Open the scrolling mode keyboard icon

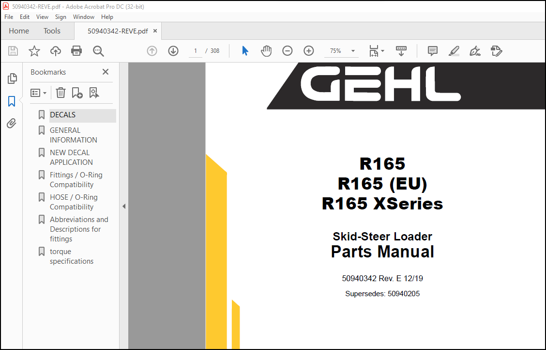tap(401, 51)
